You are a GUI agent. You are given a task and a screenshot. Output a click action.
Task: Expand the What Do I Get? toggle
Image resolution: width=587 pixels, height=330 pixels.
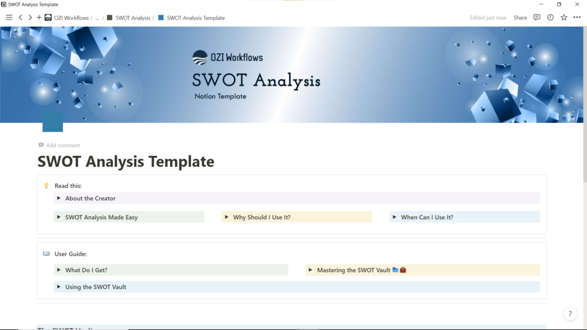click(x=59, y=270)
